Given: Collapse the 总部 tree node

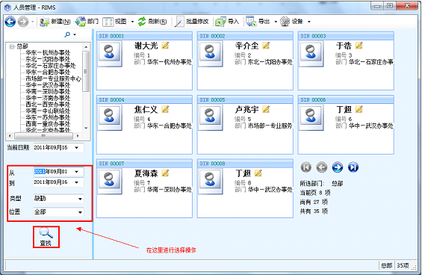Looking at the screenshot, I should click(11, 46).
